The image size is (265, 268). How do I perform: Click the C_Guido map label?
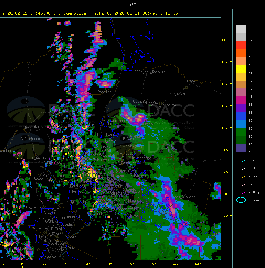(39, 158)
